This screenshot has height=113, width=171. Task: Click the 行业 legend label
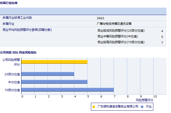tap(149, 106)
